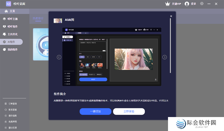Click the 操作指南 compass icon

(6, 116)
